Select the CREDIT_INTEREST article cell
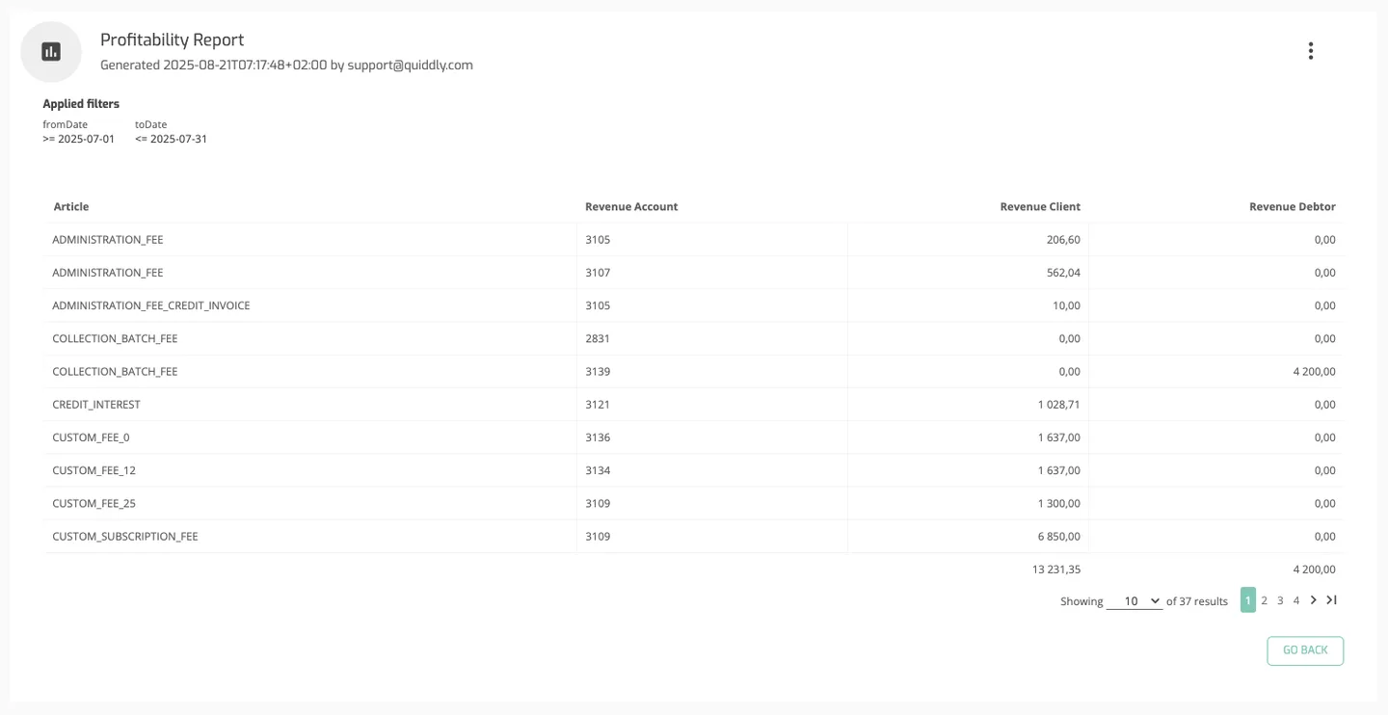This screenshot has width=1388, height=715. [310, 405]
